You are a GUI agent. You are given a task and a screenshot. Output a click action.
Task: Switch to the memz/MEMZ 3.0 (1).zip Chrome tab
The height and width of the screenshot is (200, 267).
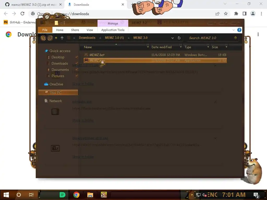(x=32, y=5)
